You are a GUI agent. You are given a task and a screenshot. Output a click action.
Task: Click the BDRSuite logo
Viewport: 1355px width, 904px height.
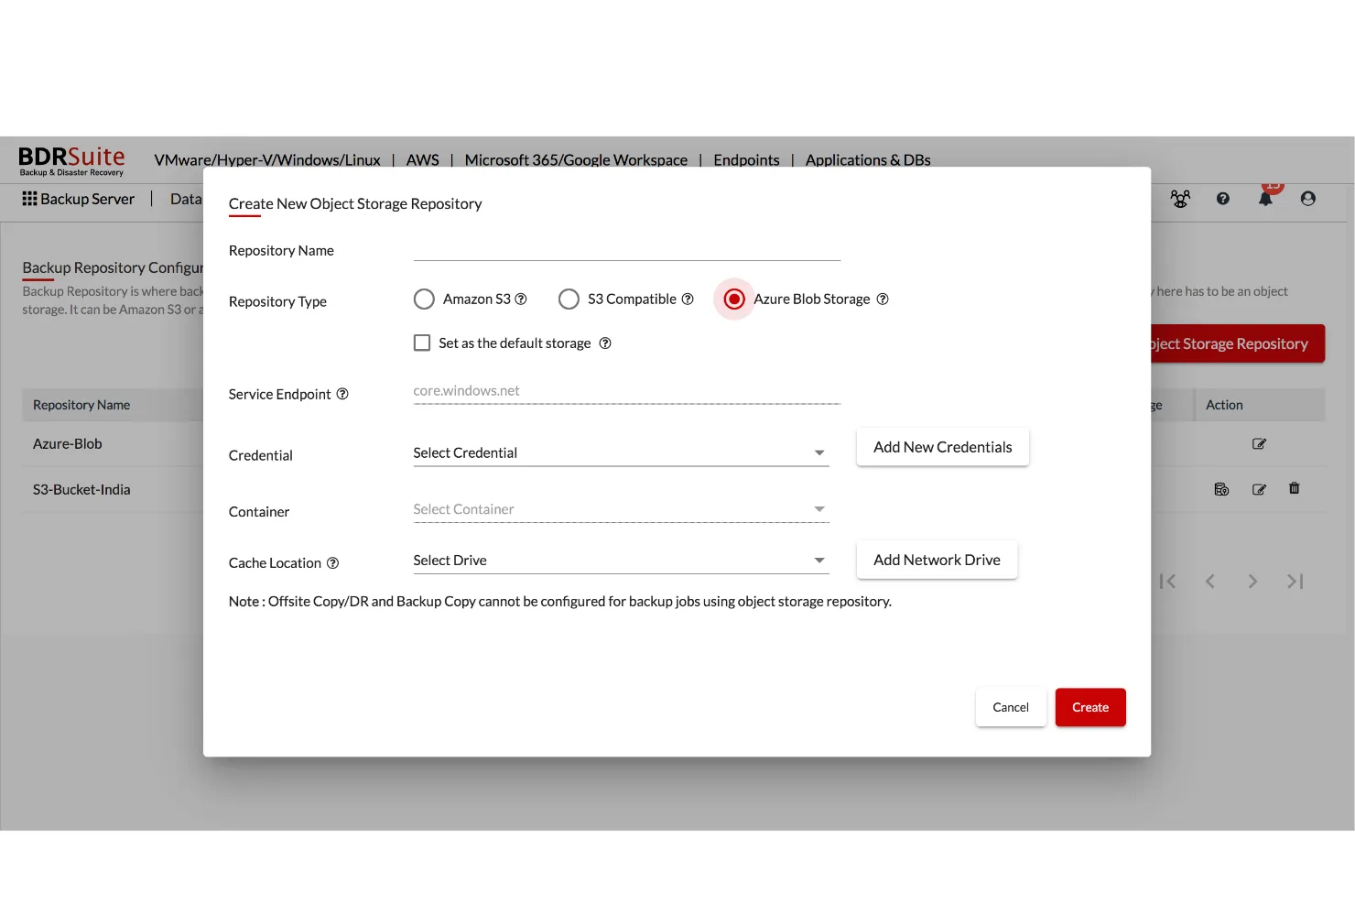[71, 160]
